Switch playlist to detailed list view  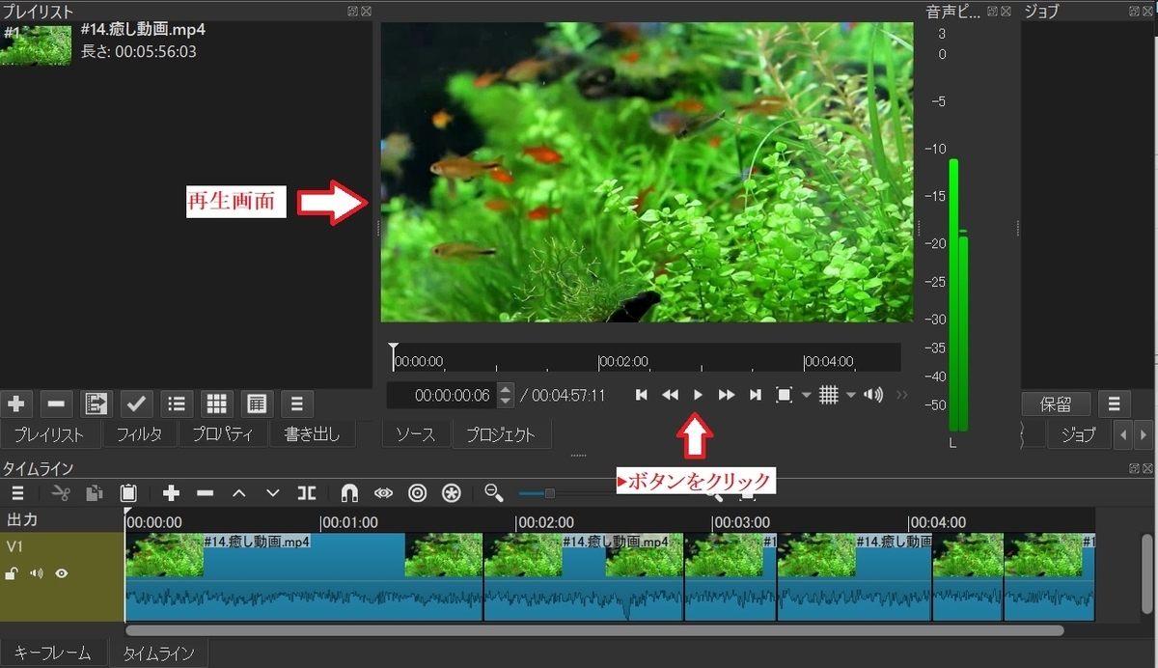click(x=177, y=404)
